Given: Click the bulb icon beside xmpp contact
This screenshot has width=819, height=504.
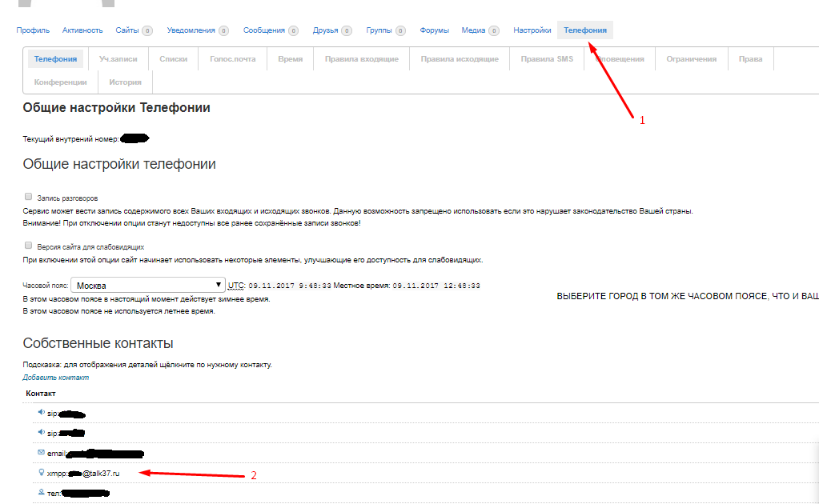Looking at the screenshot, I should [x=42, y=473].
